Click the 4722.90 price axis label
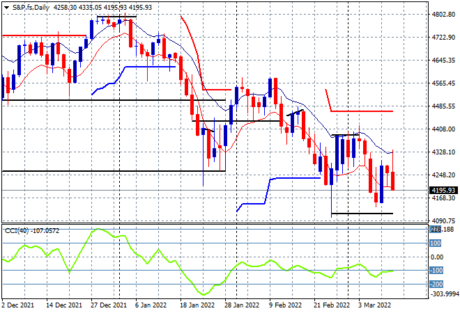 point(443,38)
